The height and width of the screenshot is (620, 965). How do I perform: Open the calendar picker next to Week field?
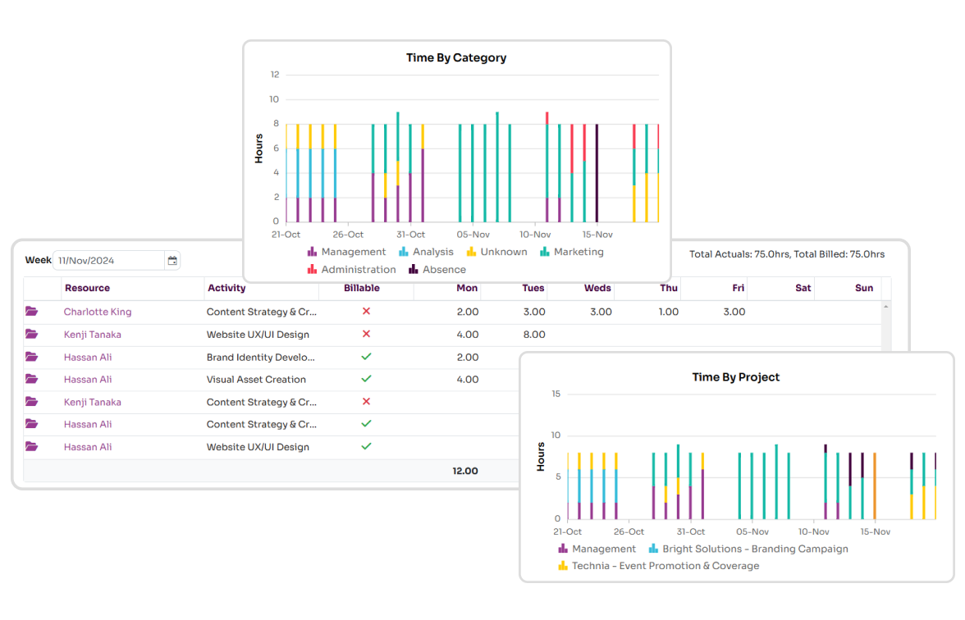[172, 261]
